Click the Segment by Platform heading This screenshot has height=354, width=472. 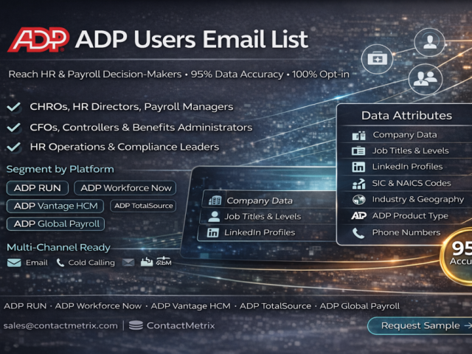click(60, 170)
